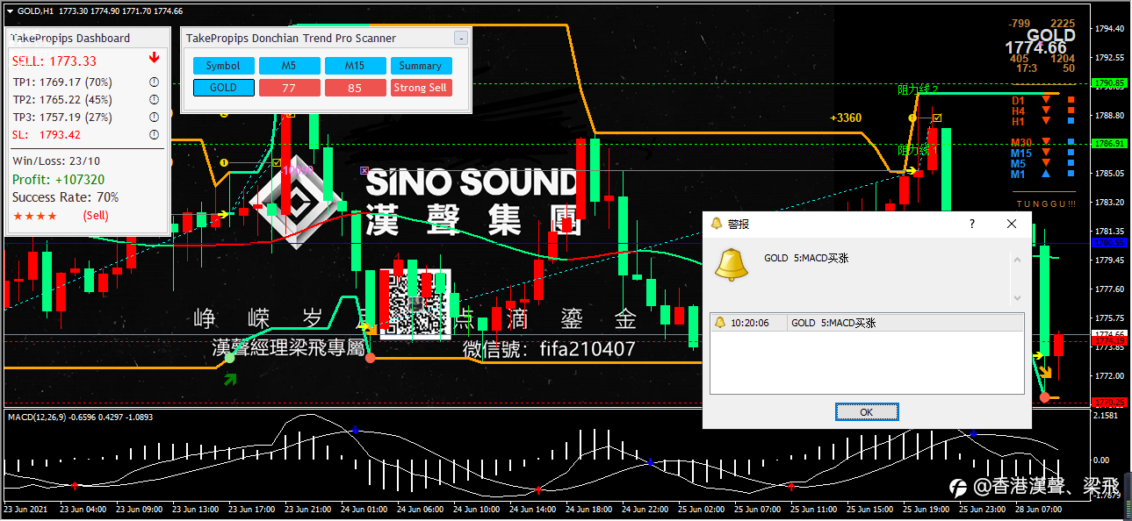The width and height of the screenshot is (1132, 521).
Task: Click the blue 1780.55 price label
Action: coord(1108,242)
